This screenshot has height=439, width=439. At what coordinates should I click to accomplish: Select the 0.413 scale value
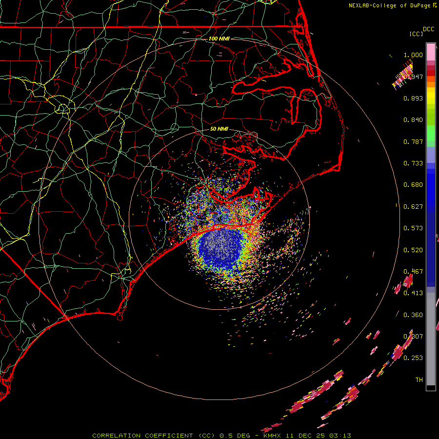click(x=413, y=293)
